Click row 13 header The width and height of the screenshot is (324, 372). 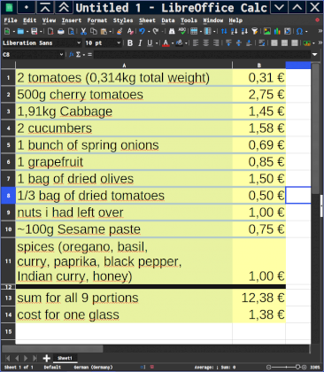click(x=8, y=298)
